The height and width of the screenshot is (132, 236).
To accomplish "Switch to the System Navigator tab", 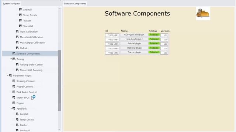I will 11,4.
